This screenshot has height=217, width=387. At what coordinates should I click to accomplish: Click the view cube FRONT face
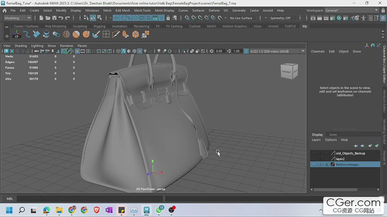tap(286, 72)
